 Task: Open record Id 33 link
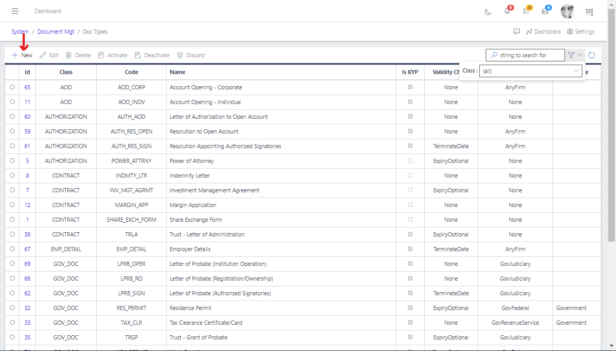27,323
